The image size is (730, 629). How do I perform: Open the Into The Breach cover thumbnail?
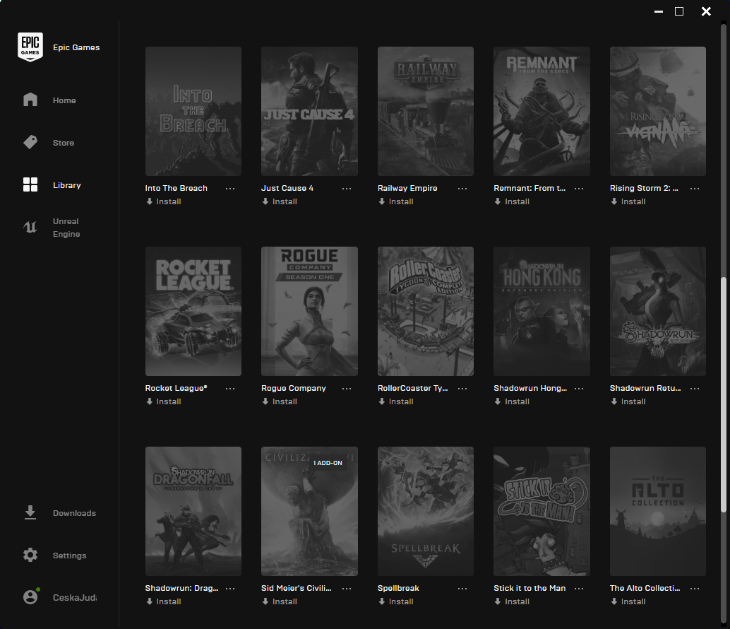(193, 112)
